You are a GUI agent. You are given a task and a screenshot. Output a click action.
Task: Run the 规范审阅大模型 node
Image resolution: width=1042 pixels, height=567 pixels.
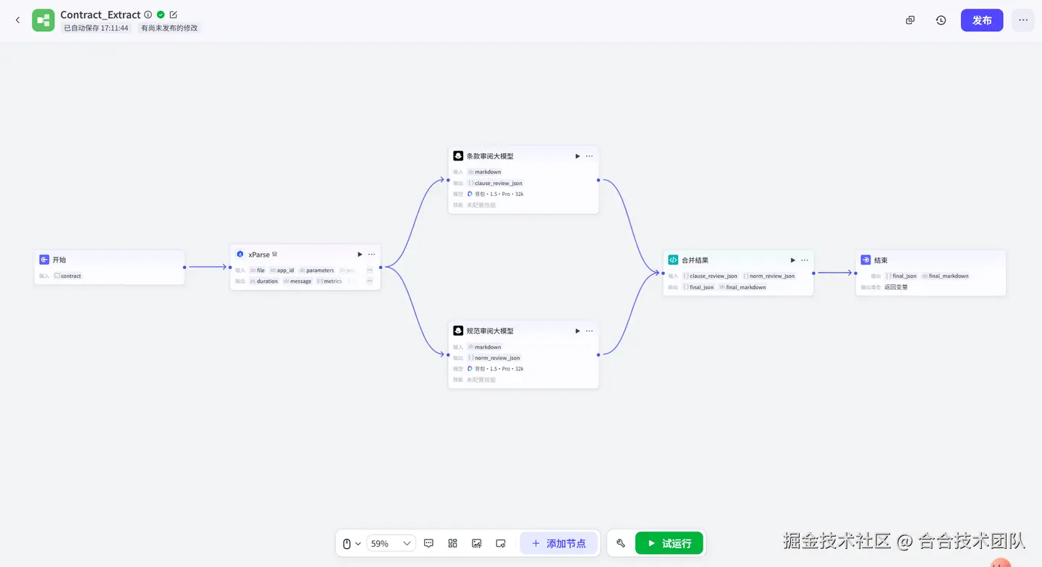point(577,331)
